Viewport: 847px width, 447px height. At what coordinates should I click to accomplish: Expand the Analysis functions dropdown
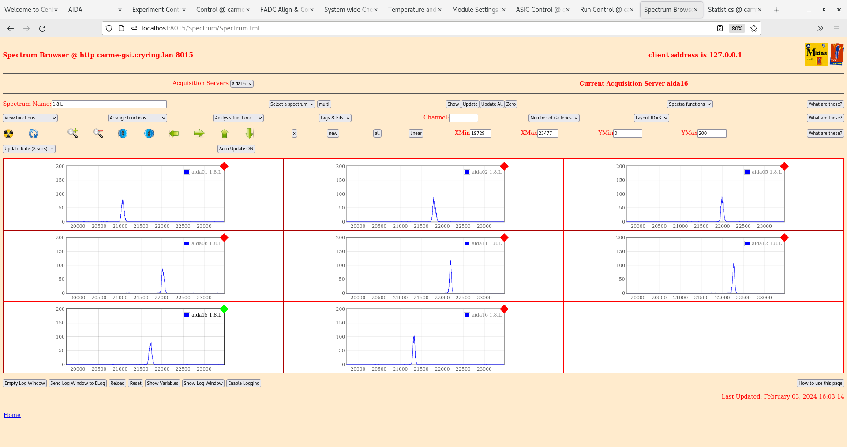pyautogui.click(x=238, y=118)
